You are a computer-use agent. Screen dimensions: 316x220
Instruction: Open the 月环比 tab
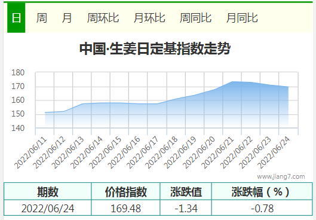point(149,18)
